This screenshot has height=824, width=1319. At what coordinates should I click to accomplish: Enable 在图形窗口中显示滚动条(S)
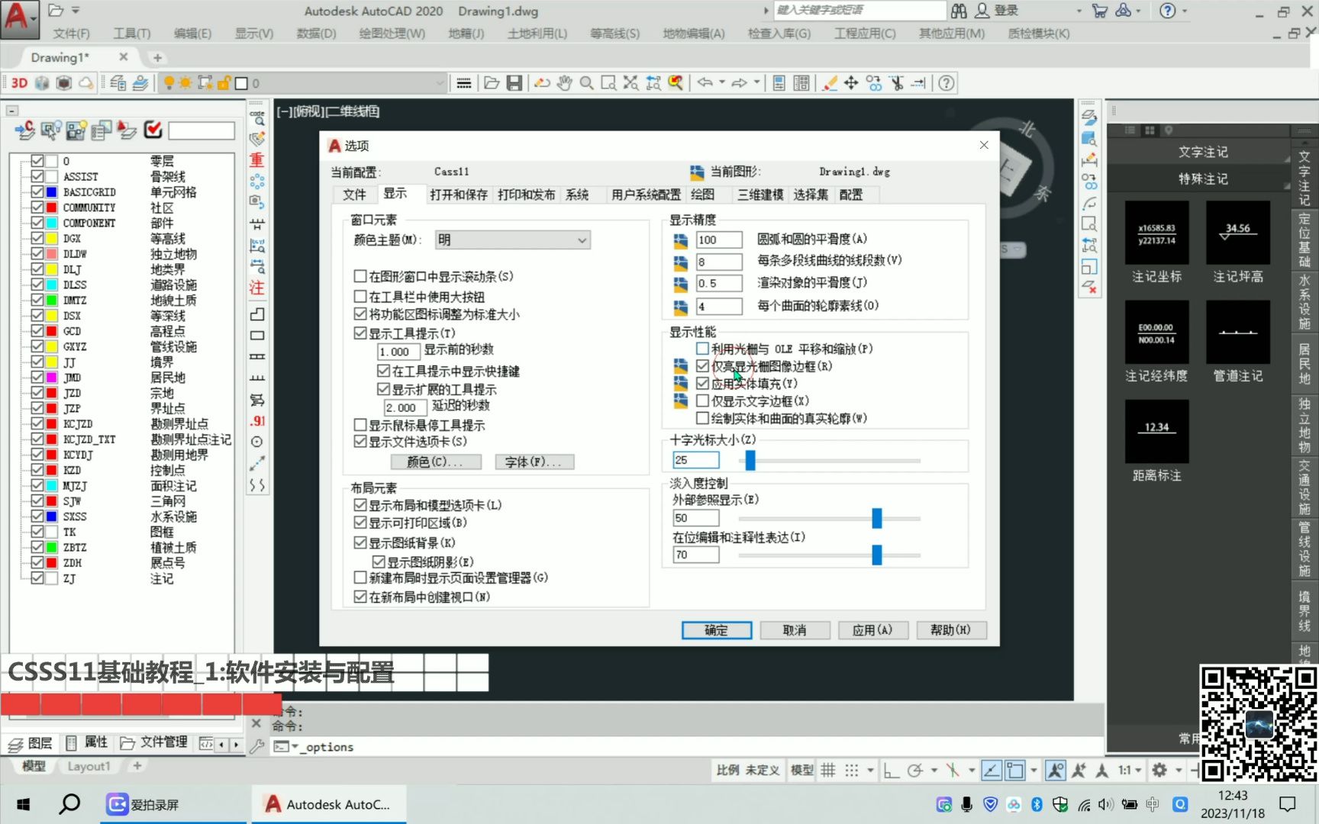pyautogui.click(x=360, y=276)
